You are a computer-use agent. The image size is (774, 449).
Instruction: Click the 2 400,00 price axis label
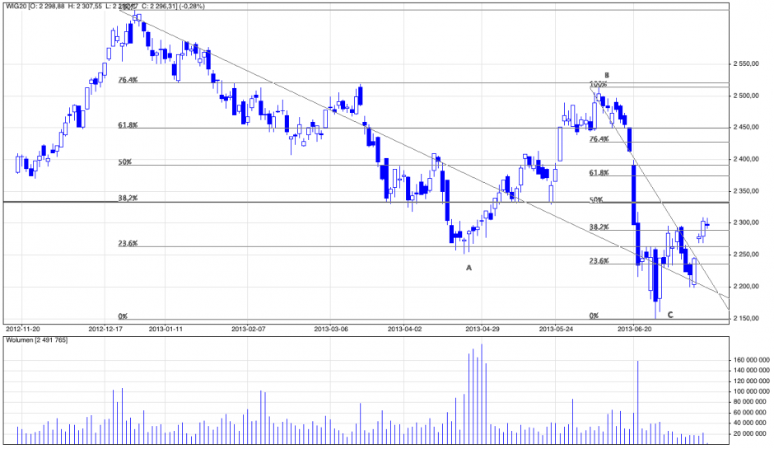pyautogui.click(x=748, y=159)
